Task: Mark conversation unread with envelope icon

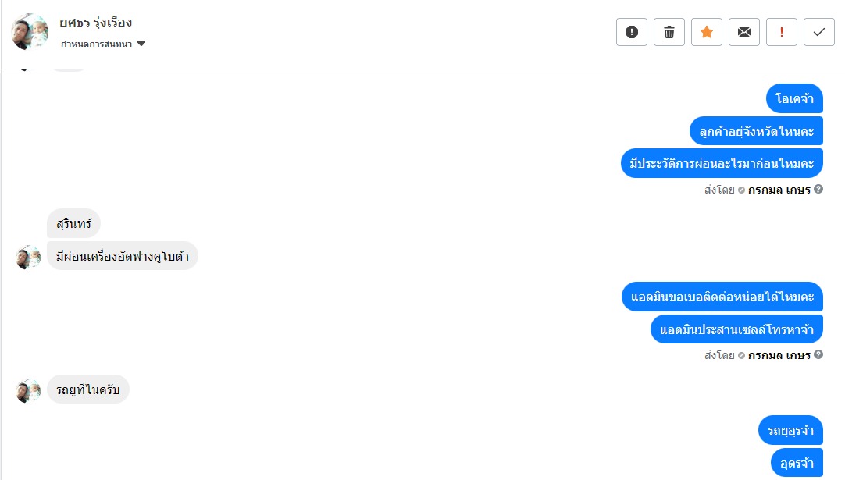Action: click(744, 32)
